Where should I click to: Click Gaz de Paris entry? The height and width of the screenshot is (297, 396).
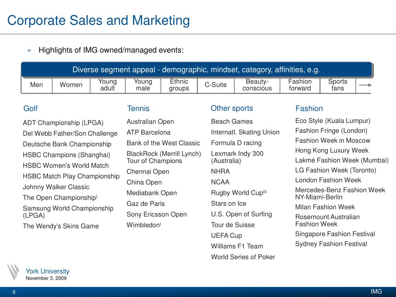146,204
